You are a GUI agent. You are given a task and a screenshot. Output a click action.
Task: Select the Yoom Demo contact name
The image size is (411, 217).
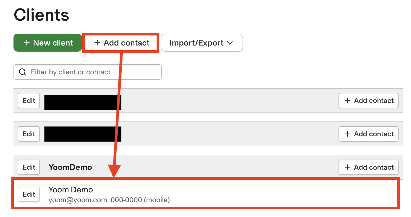[71, 190]
